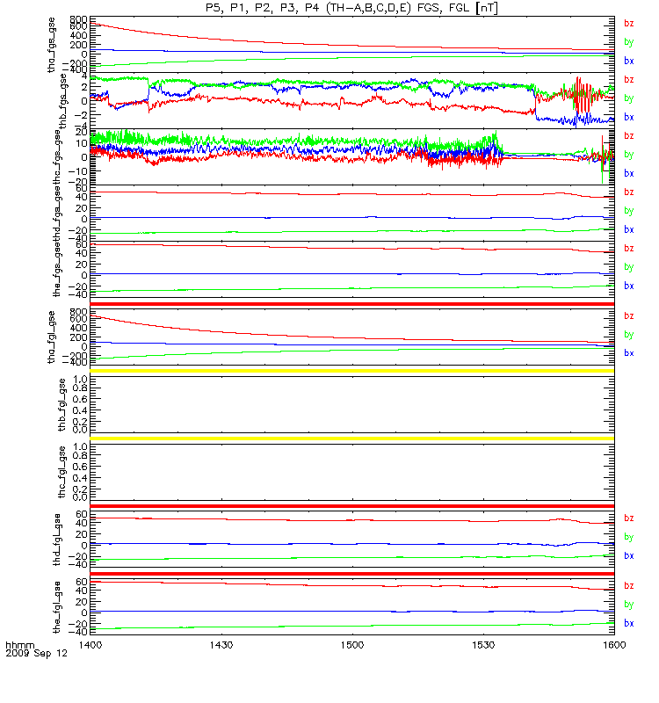Click the bz legend of thb_fgs_gse panel
The image size is (659, 703).
[x=629, y=80]
